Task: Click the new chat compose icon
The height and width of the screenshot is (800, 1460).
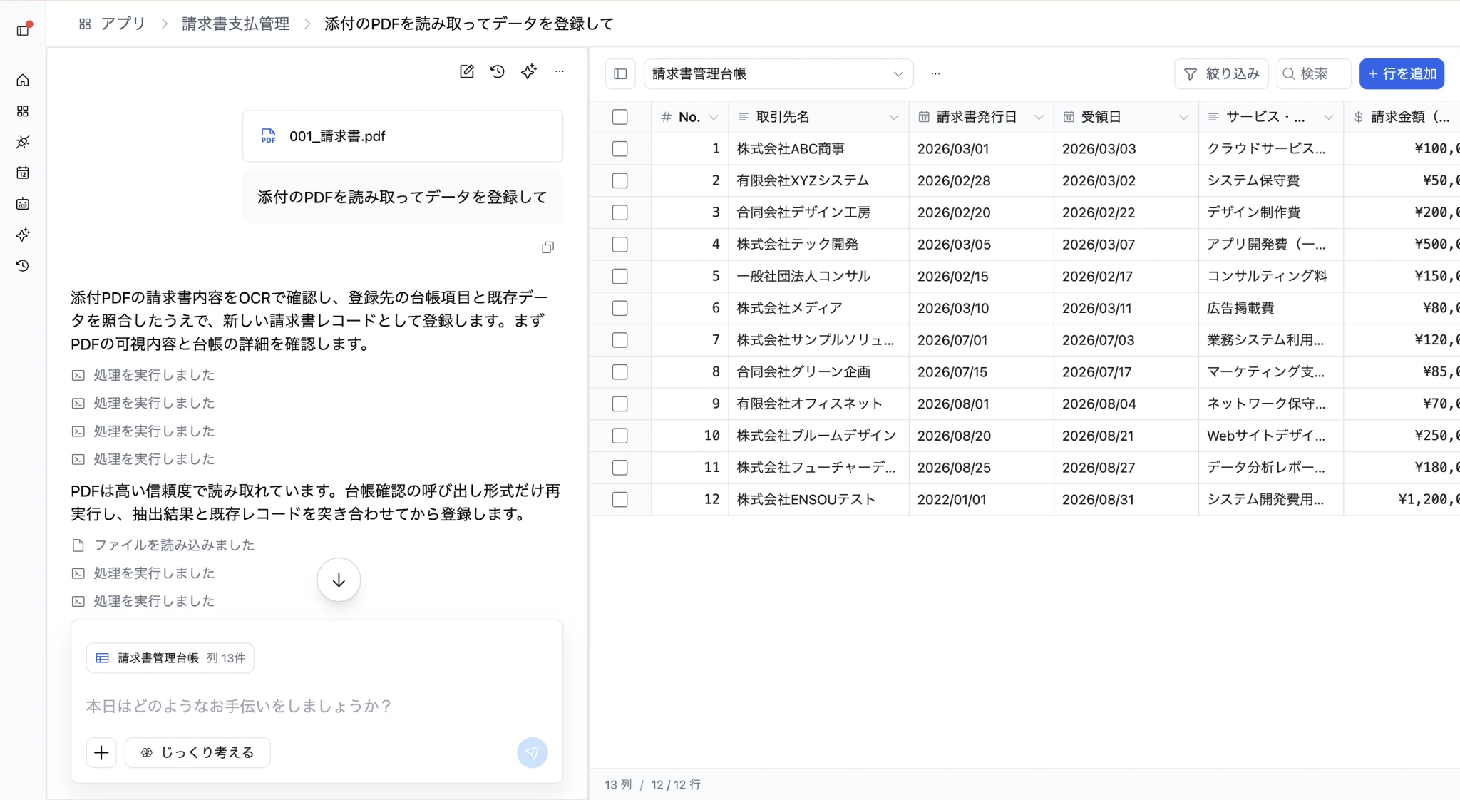Action: click(467, 71)
